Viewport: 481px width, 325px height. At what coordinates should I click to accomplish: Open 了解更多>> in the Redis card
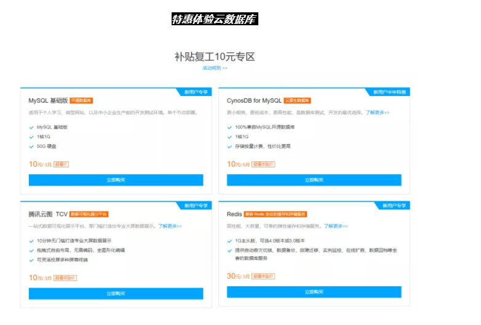tap(336, 226)
